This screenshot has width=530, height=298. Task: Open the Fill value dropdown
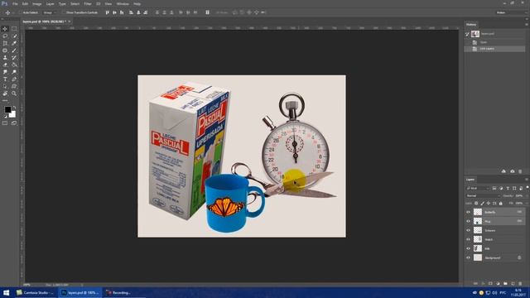pyautogui.click(x=527, y=204)
